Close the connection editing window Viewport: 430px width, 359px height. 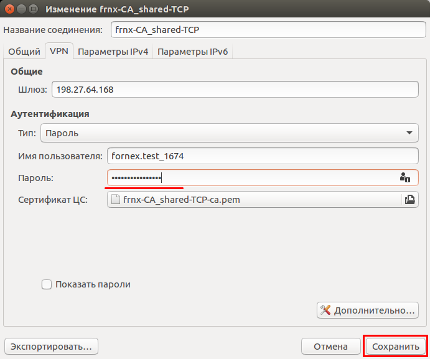9,9
